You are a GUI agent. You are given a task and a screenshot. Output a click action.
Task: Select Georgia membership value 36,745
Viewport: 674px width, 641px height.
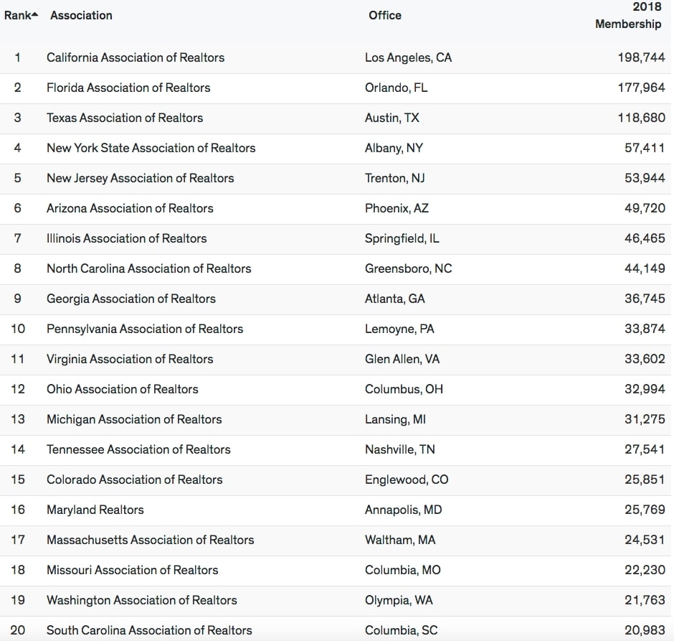tap(645, 299)
